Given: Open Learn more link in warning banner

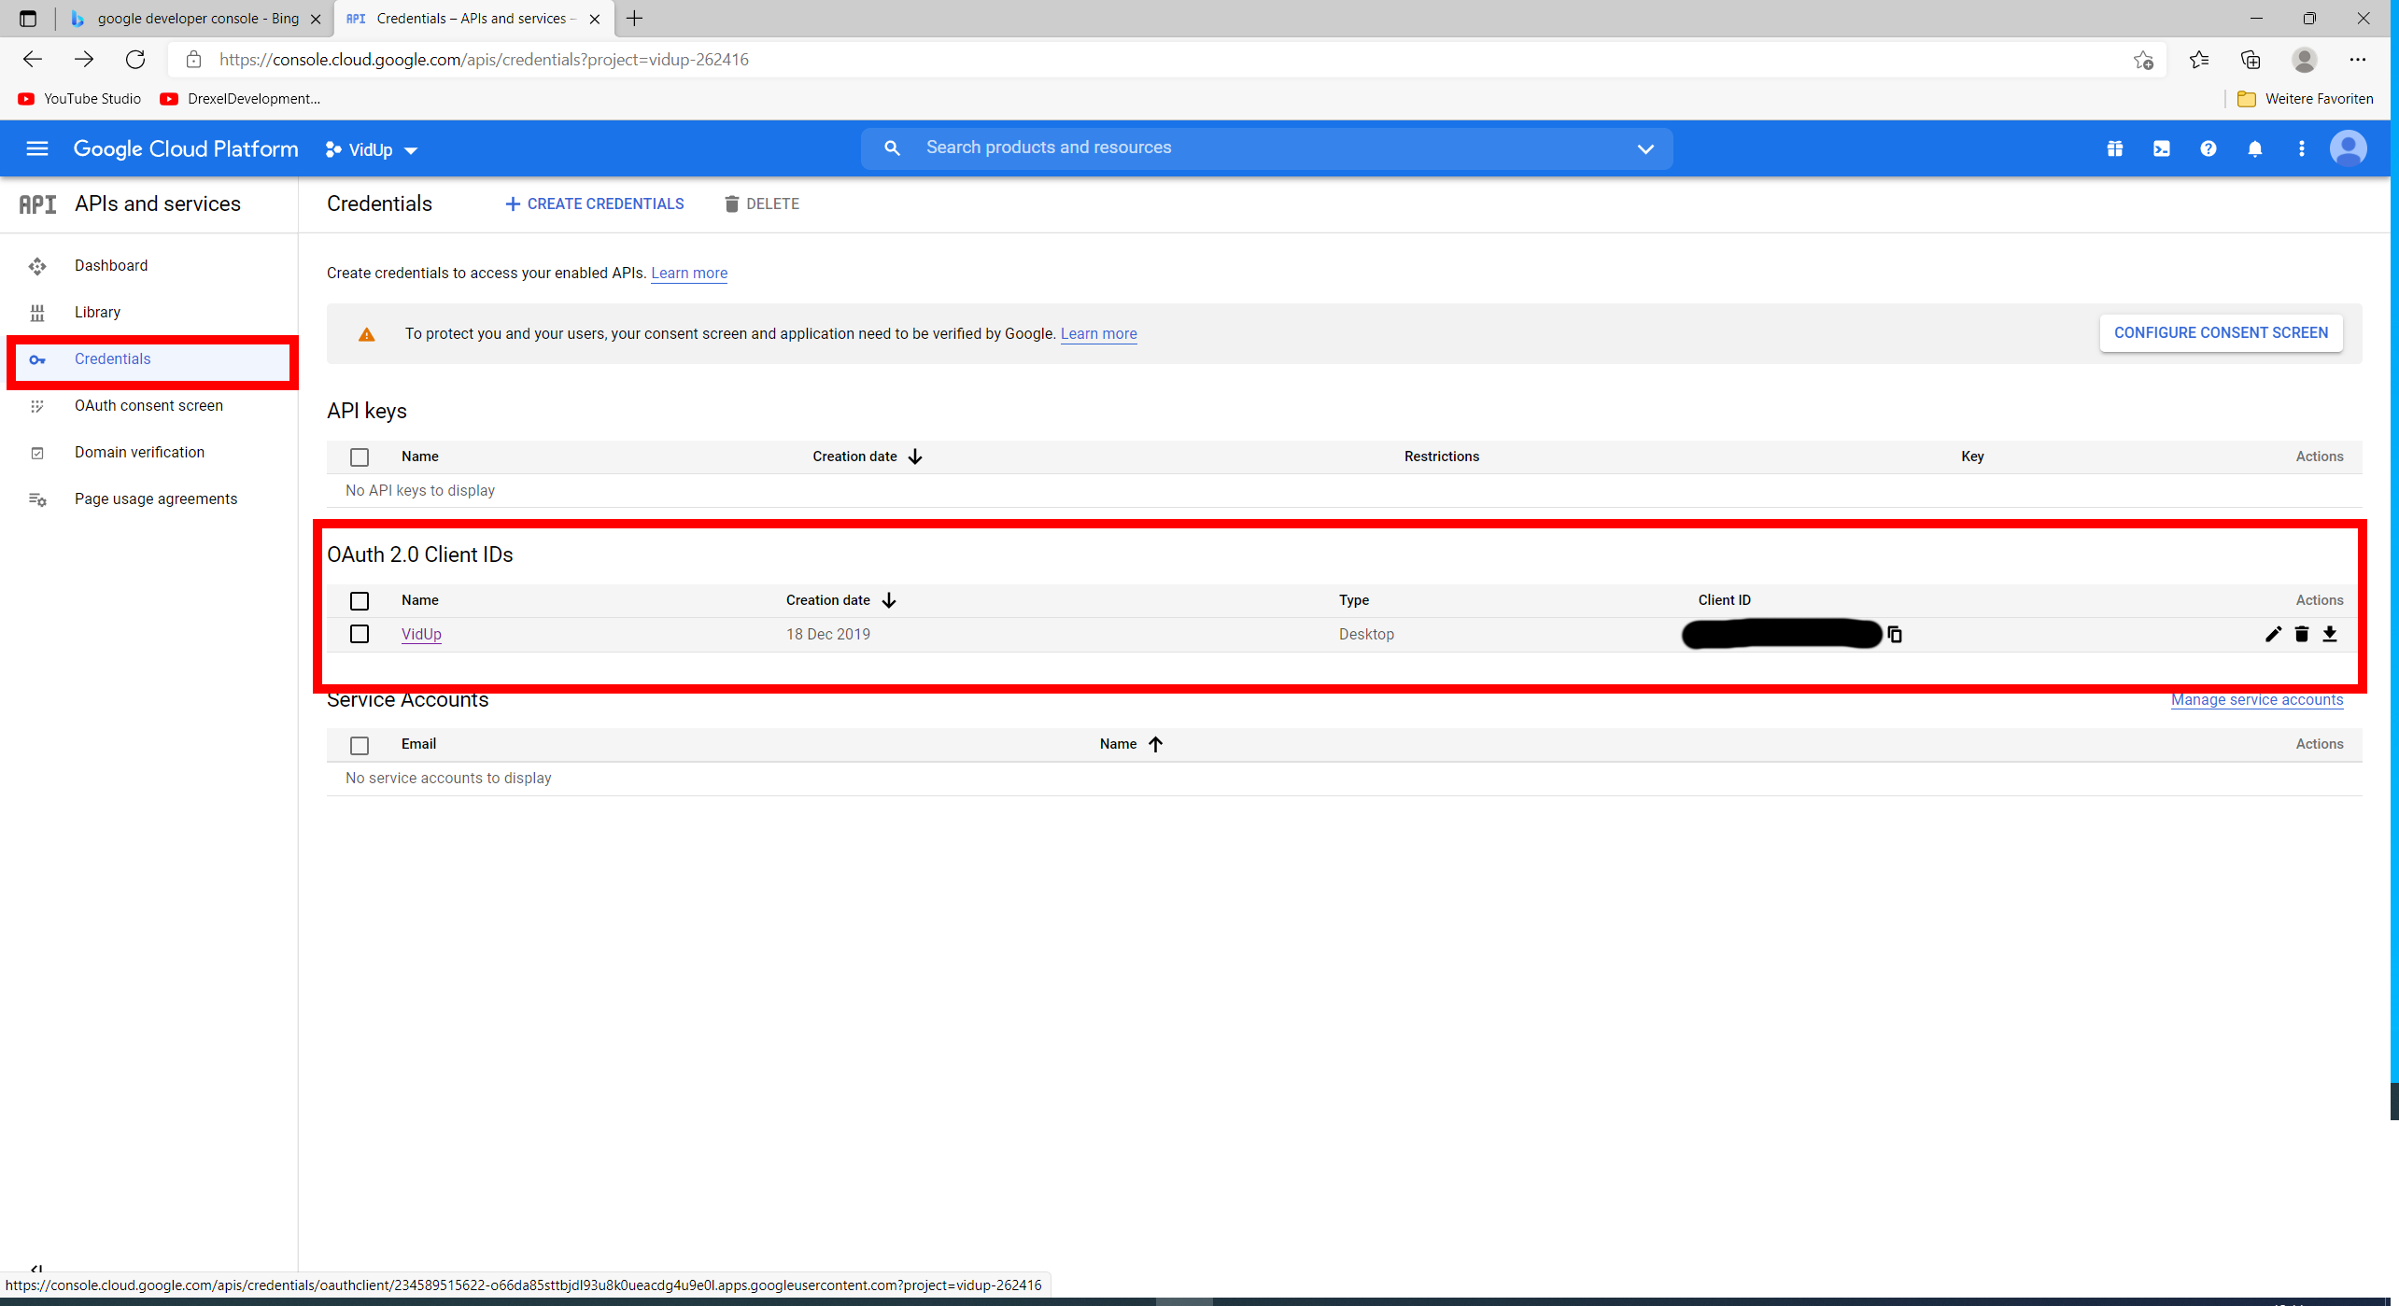Looking at the screenshot, I should click(x=1098, y=333).
